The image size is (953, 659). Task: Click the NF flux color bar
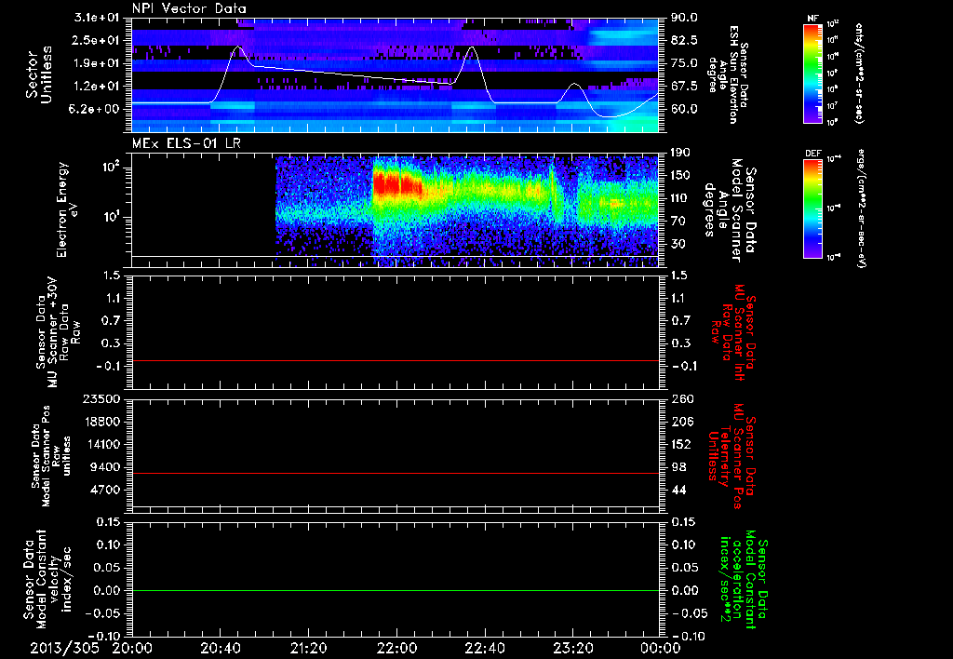812,74
